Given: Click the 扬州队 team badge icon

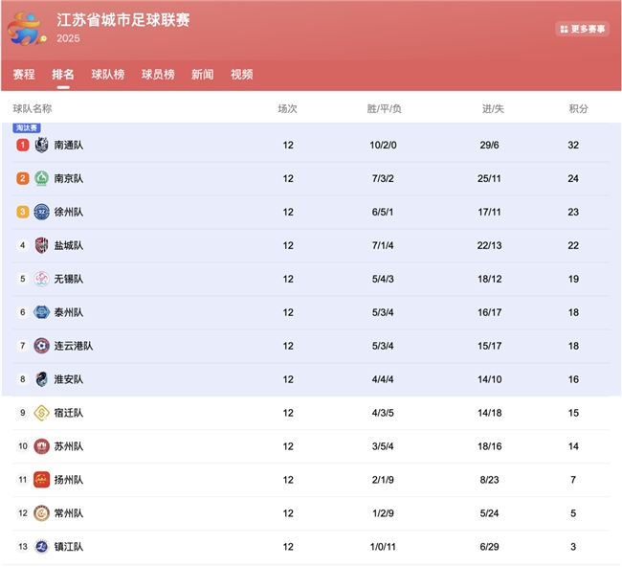Looking at the screenshot, I should pos(41,480).
